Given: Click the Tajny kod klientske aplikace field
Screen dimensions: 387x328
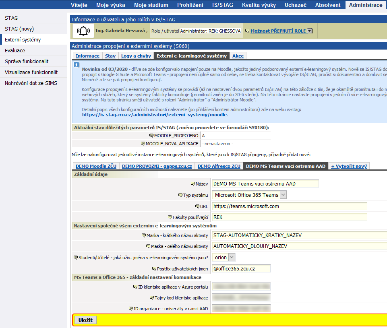Looking at the screenshot, I should pyautogui.click(x=241, y=298).
